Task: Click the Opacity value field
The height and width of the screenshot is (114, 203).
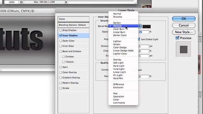Action: [x=144, y=32]
